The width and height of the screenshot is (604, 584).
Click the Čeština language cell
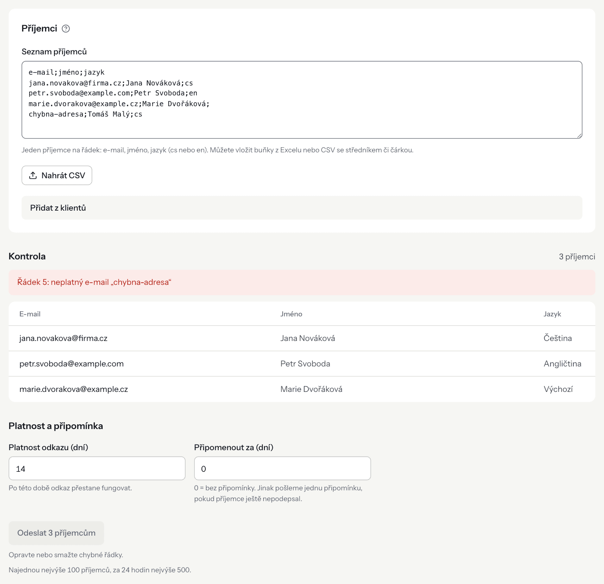pyautogui.click(x=558, y=338)
